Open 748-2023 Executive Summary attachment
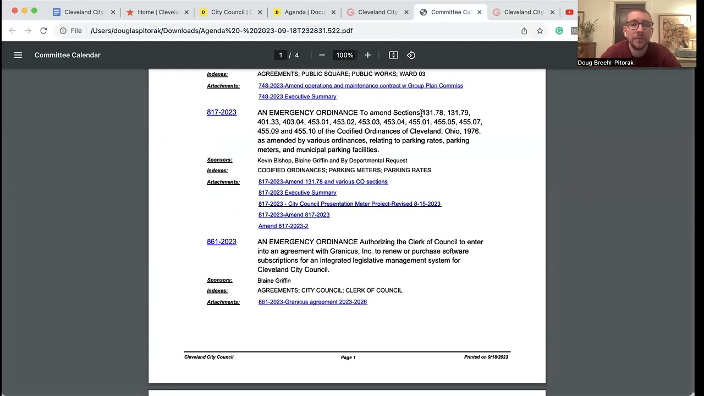This screenshot has height=396, width=704. (x=298, y=96)
